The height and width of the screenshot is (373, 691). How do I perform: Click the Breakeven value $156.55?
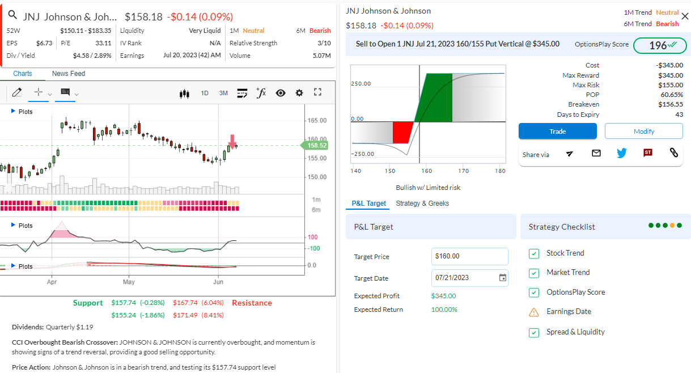(671, 104)
